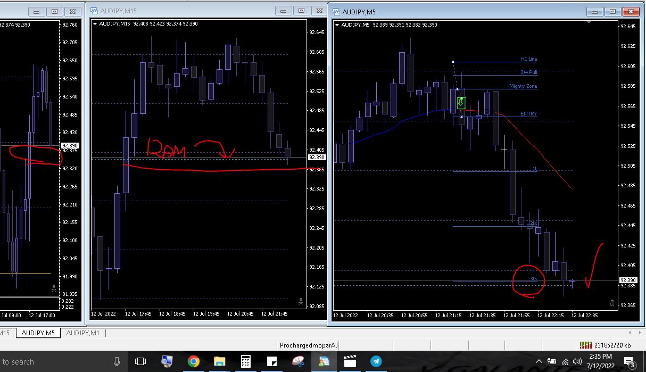Click the connection status bars icon
Image resolution: width=646 pixels, height=372 pixels.
(x=586, y=345)
